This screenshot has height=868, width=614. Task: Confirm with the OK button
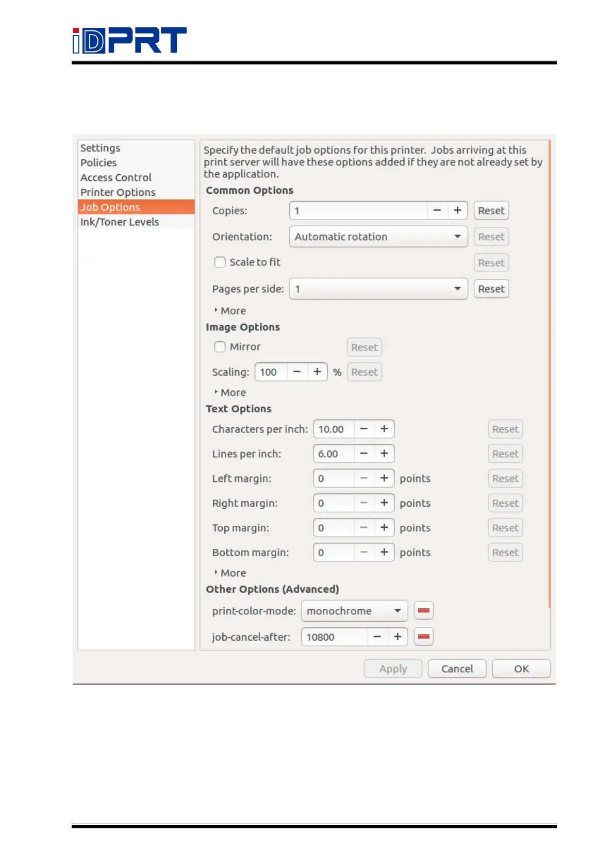(521, 669)
